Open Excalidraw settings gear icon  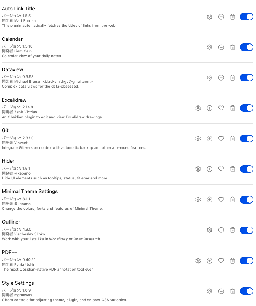click(x=198, y=108)
